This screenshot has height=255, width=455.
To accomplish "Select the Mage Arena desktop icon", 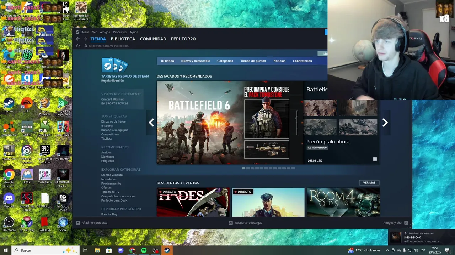I will (x=63, y=152).
